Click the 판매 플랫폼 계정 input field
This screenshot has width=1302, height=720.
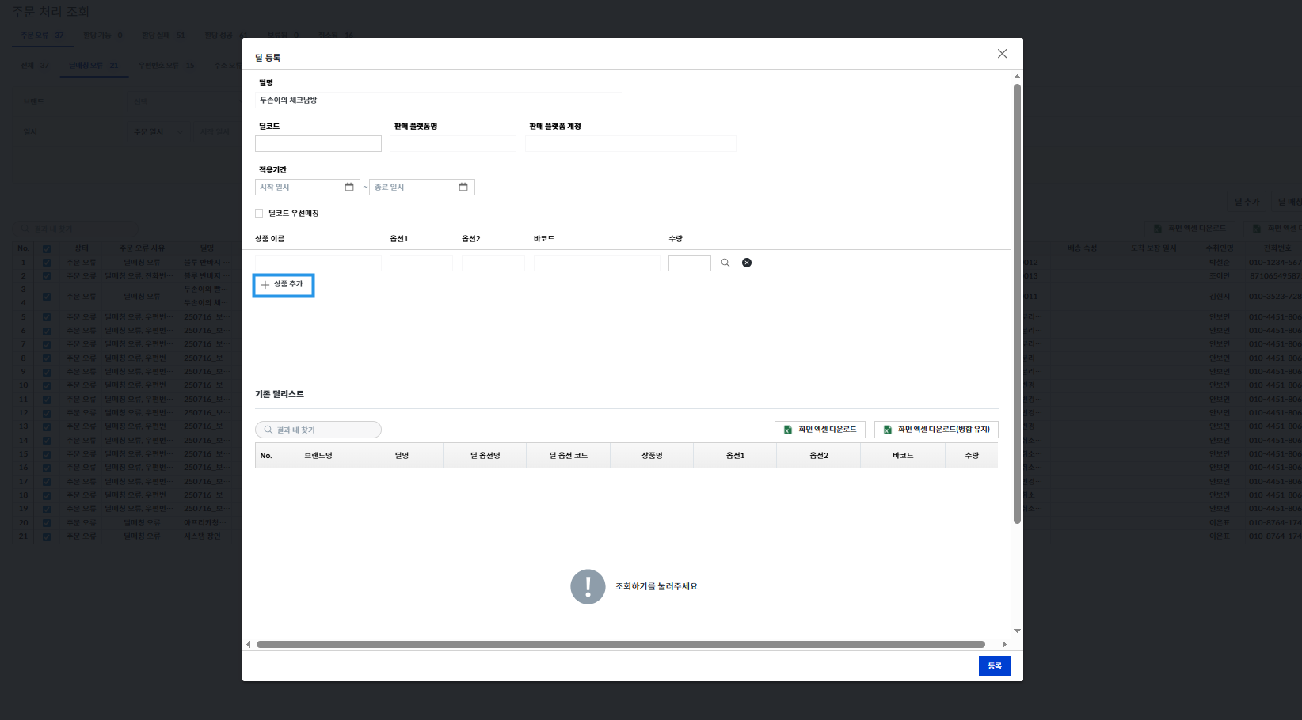coord(630,144)
